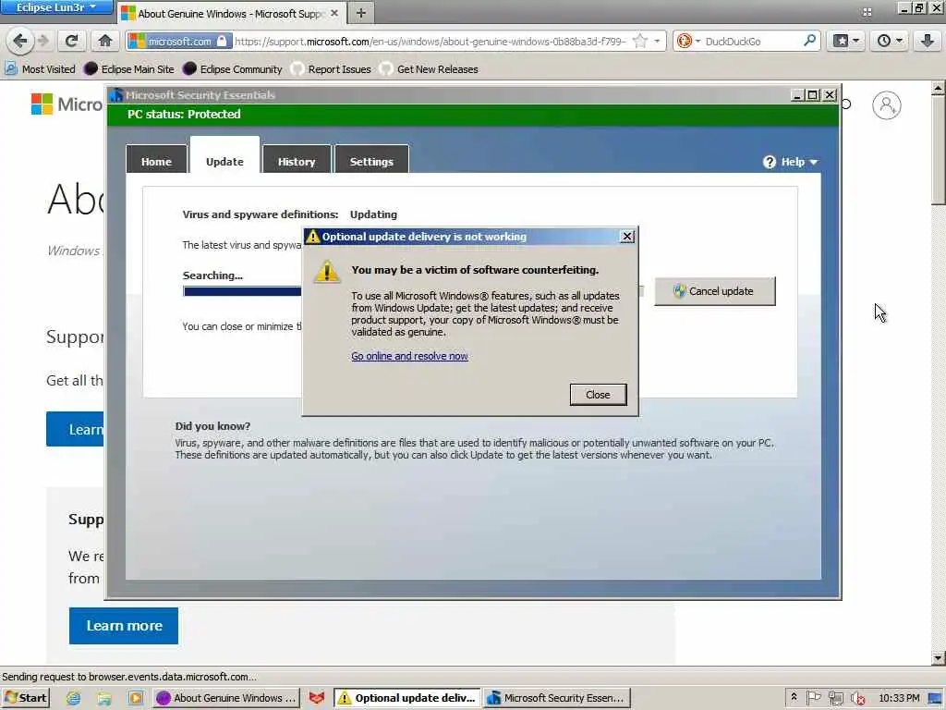This screenshot has width=946, height=710.
Task: Click the 10:33 PM clock
Action: (899, 698)
